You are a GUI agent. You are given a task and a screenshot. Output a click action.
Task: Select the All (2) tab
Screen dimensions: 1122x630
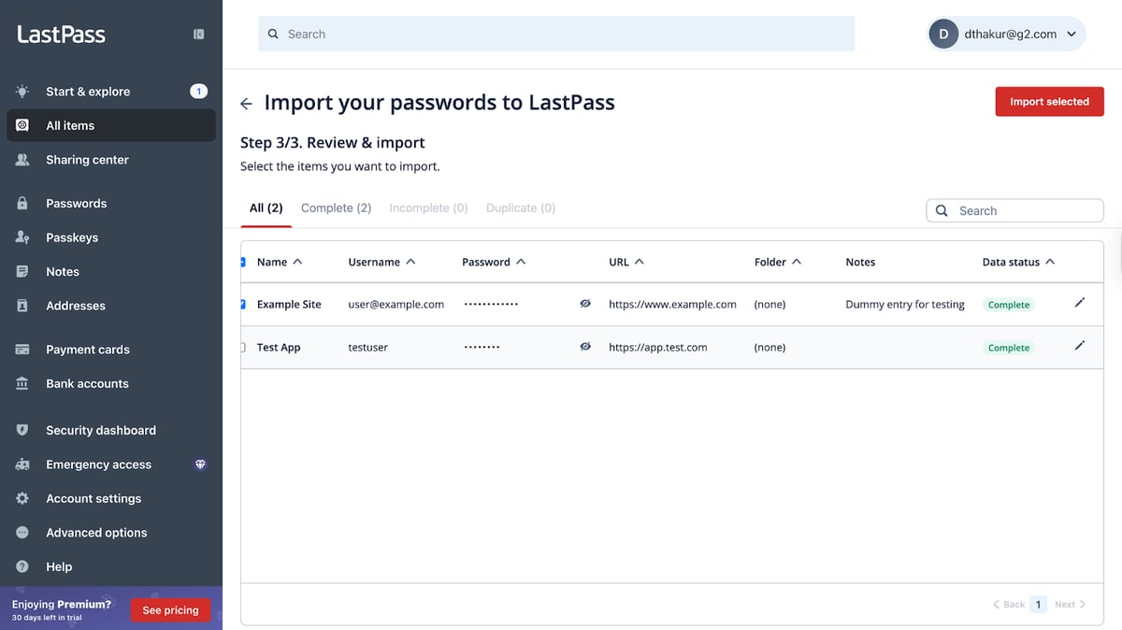tap(266, 208)
